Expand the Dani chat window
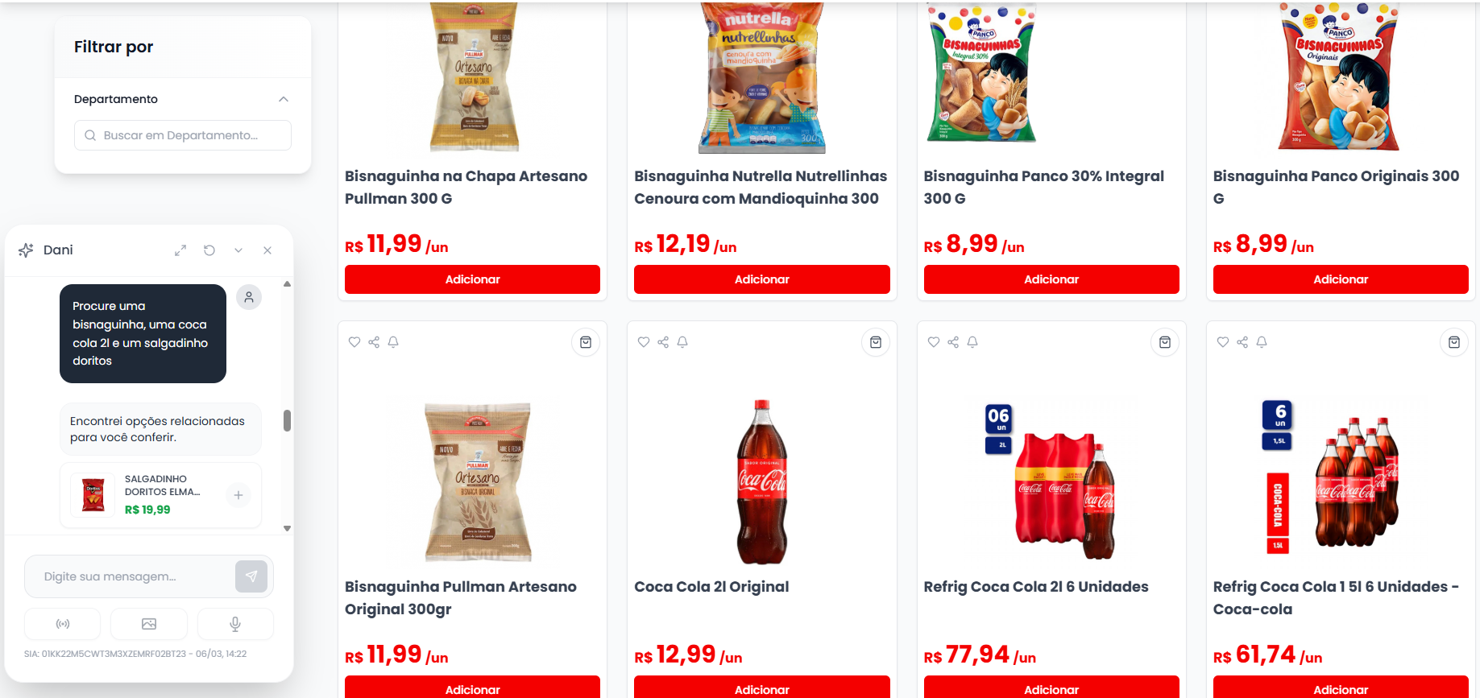 (x=180, y=250)
